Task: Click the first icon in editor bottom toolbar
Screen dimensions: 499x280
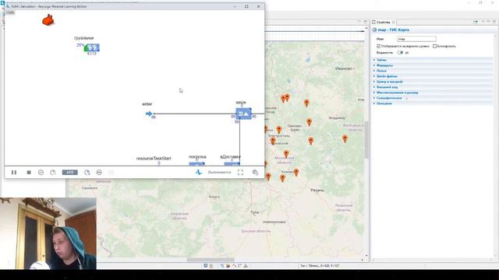Action: [206, 265]
